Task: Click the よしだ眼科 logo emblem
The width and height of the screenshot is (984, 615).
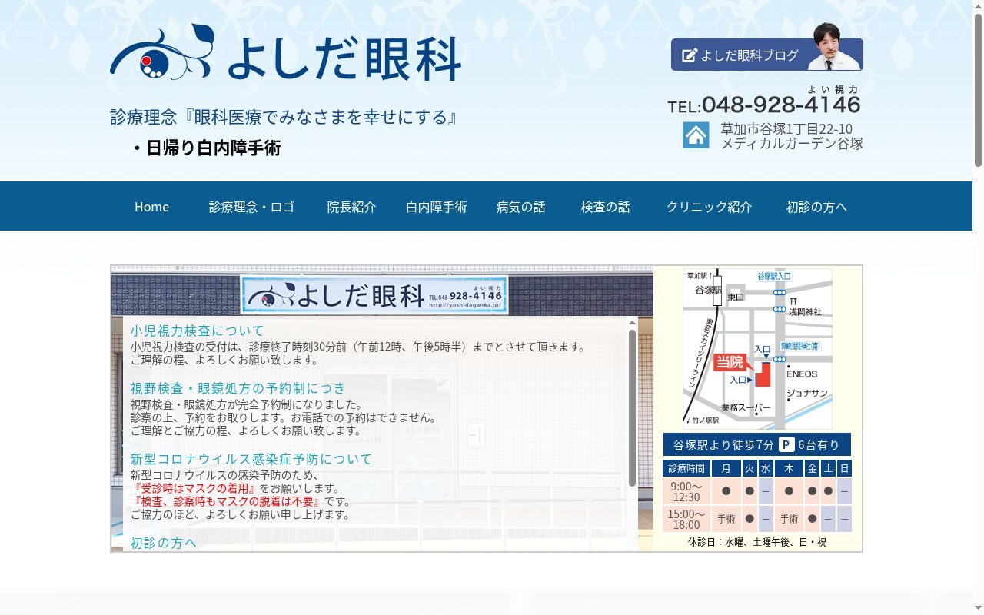Action: (x=163, y=52)
